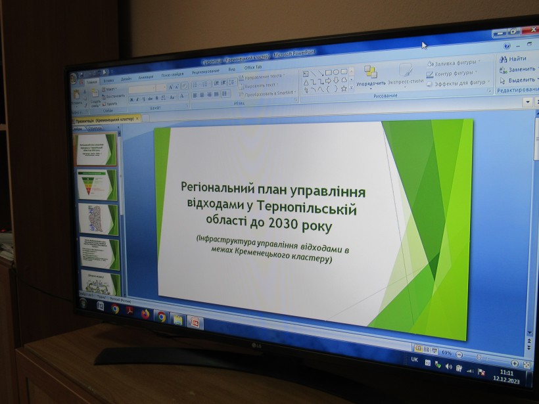Click the Заменить button
Viewport: 539px width, 404px height.
[517, 70]
